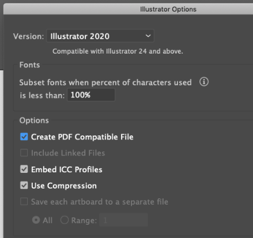Select the Range radio button

point(65,220)
